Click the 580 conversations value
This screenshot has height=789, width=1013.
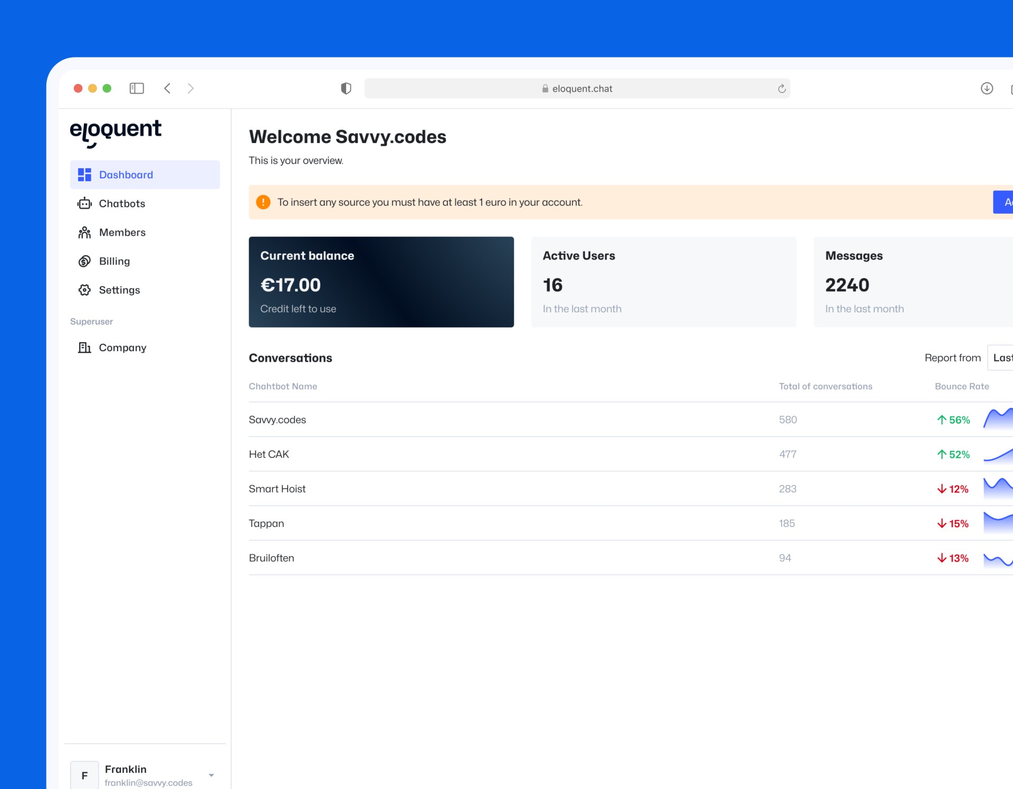pyautogui.click(x=788, y=420)
